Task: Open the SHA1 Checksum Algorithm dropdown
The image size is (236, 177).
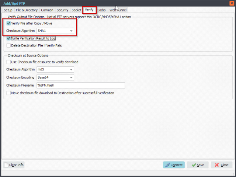Action: 55,31
